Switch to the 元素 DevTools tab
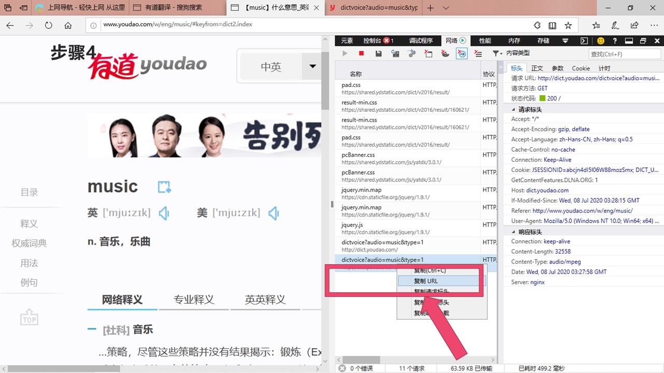This screenshot has height=373, width=664. (347, 40)
